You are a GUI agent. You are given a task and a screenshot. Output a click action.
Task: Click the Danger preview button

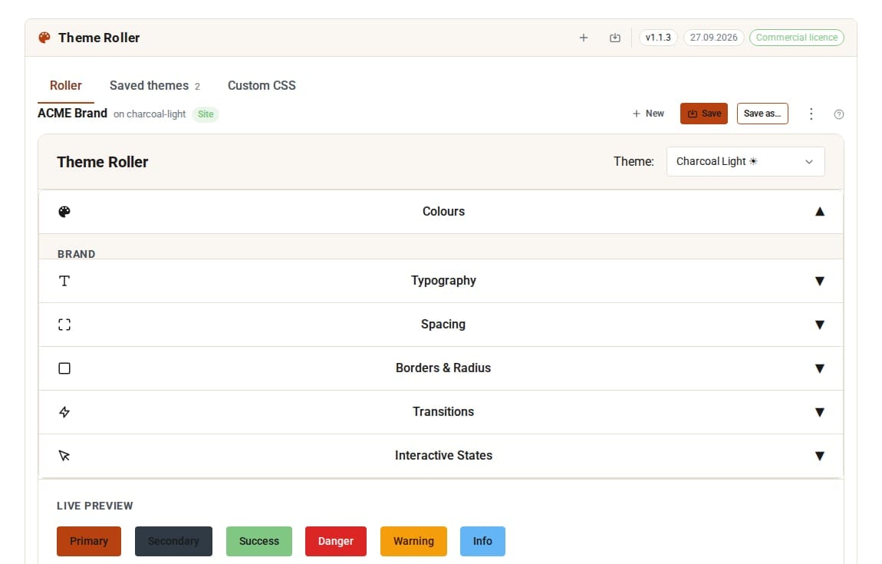(x=336, y=541)
